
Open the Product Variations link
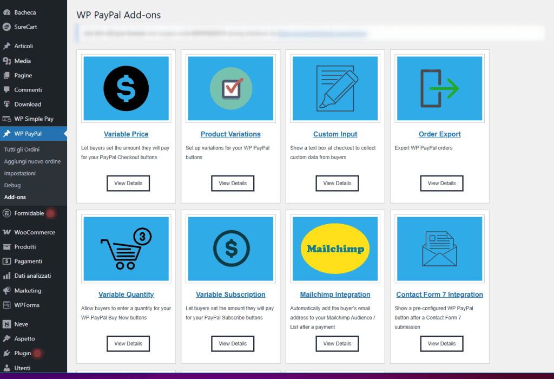(x=230, y=134)
